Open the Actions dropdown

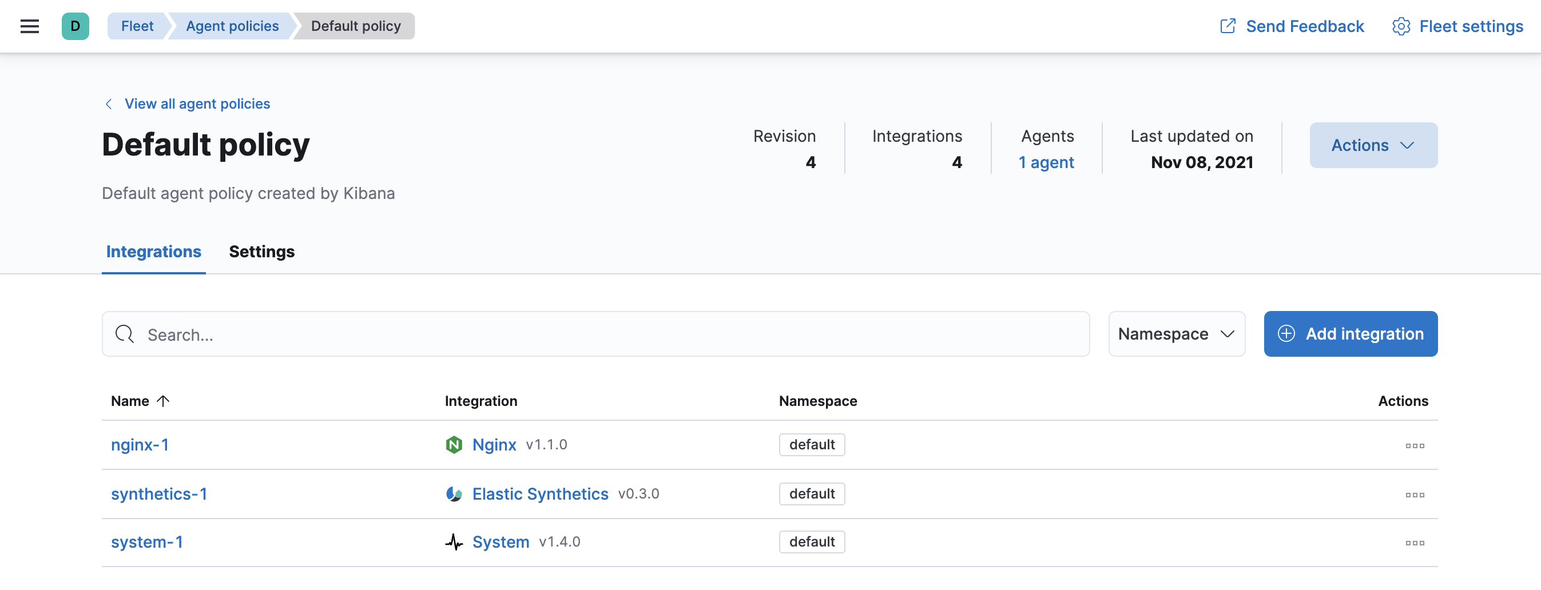[1373, 145]
